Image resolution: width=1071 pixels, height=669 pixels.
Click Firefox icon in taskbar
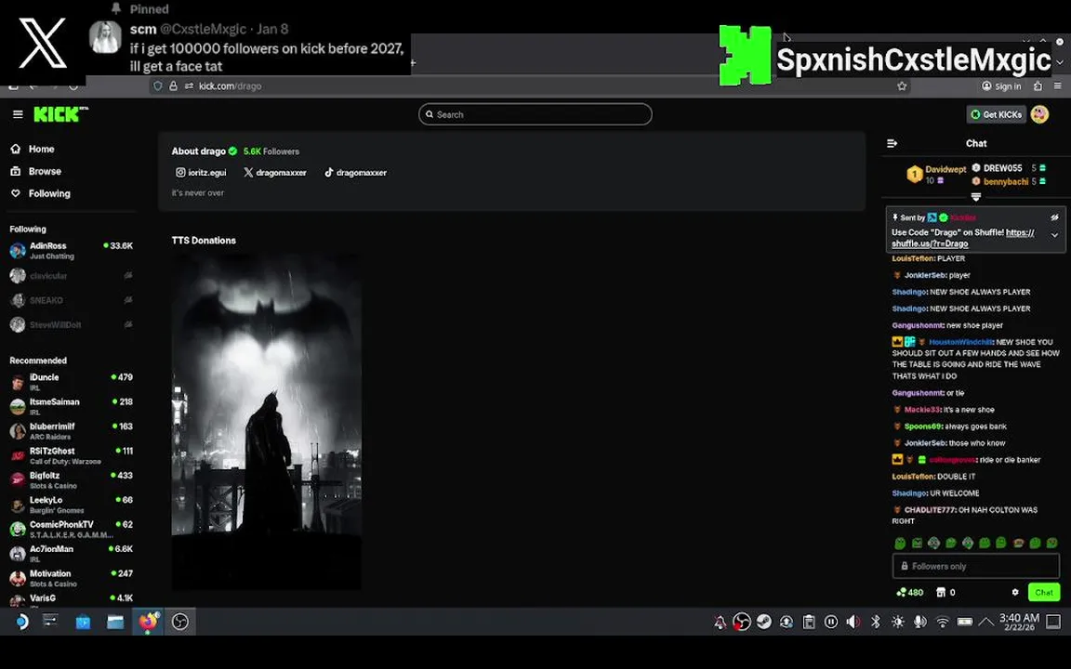148,622
